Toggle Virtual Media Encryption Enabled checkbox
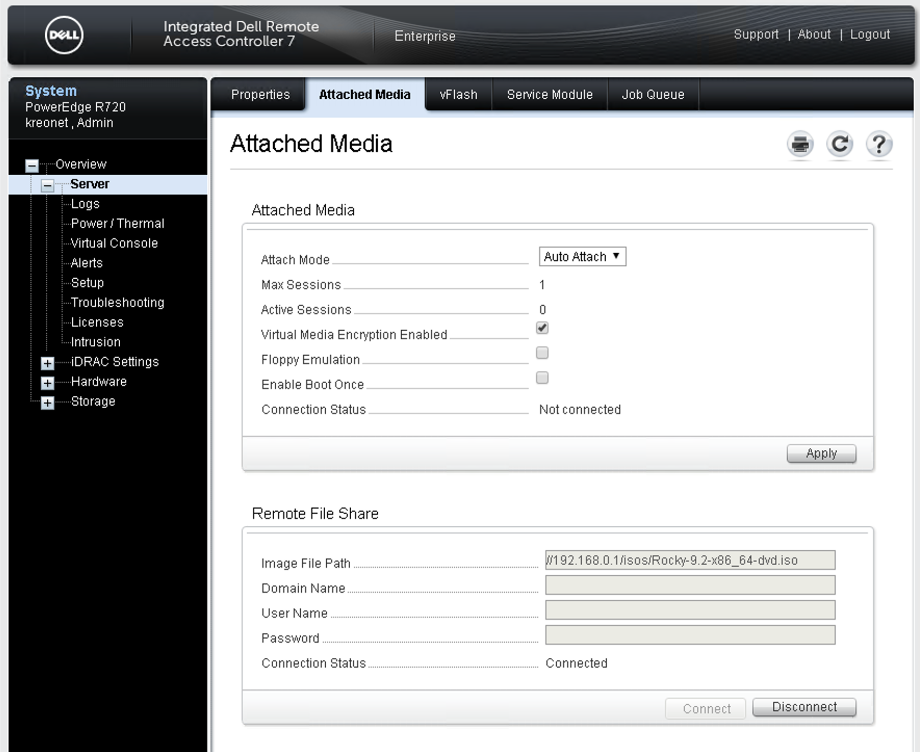Viewport: 920px width, 752px height. (x=542, y=328)
